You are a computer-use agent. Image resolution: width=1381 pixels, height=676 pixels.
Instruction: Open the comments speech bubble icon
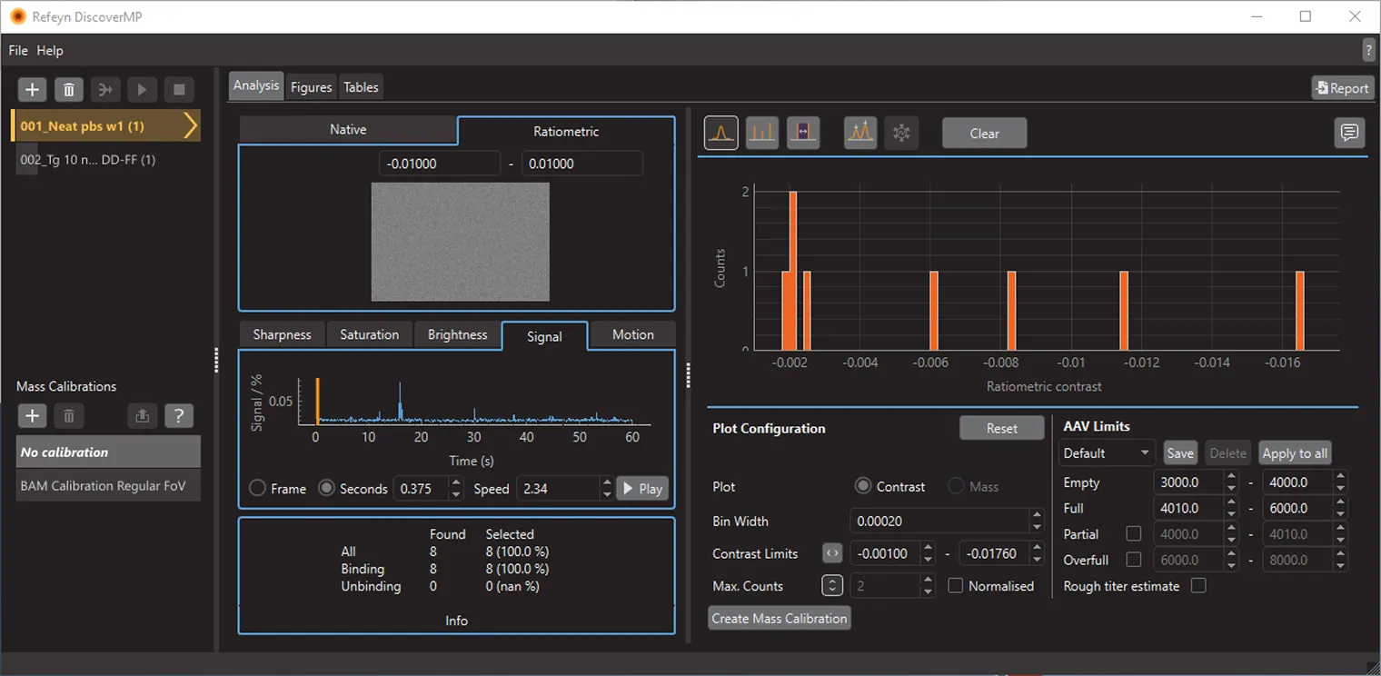pyautogui.click(x=1350, y=133)
